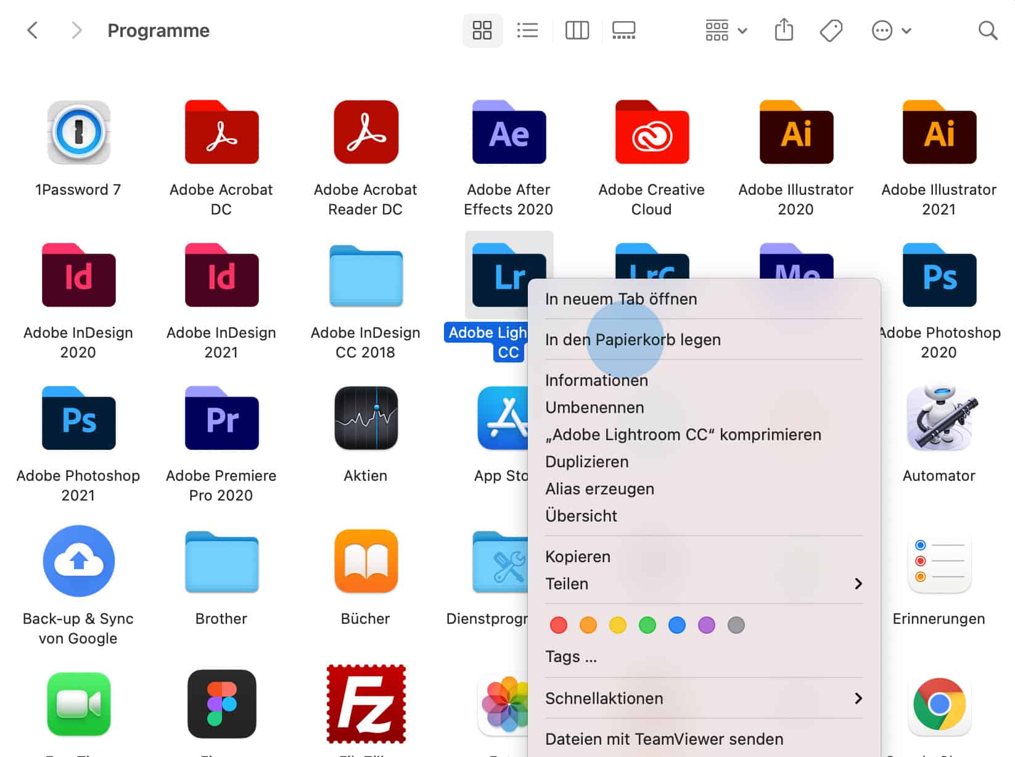
Task: Expand the Schnellaktionen submenu
Action: (704, 698)
